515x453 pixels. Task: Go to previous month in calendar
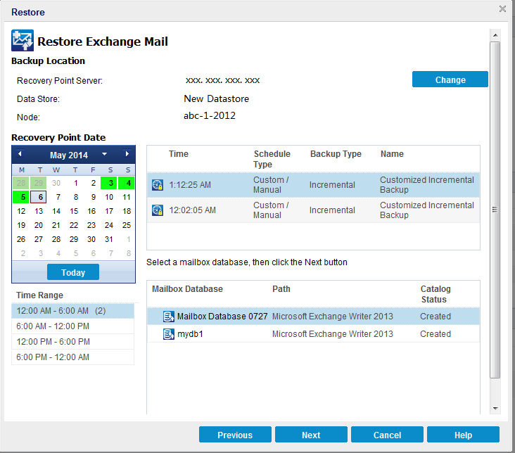pyautogui.click(x=20, y=154)
